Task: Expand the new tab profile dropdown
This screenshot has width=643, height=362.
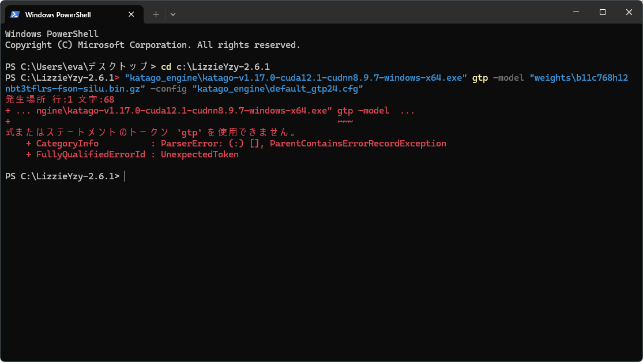Action: 173,14
